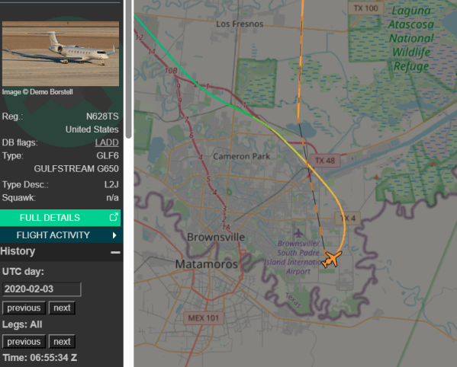
Task: Collapse the History section minus icon
Action: tap(115, 252)
